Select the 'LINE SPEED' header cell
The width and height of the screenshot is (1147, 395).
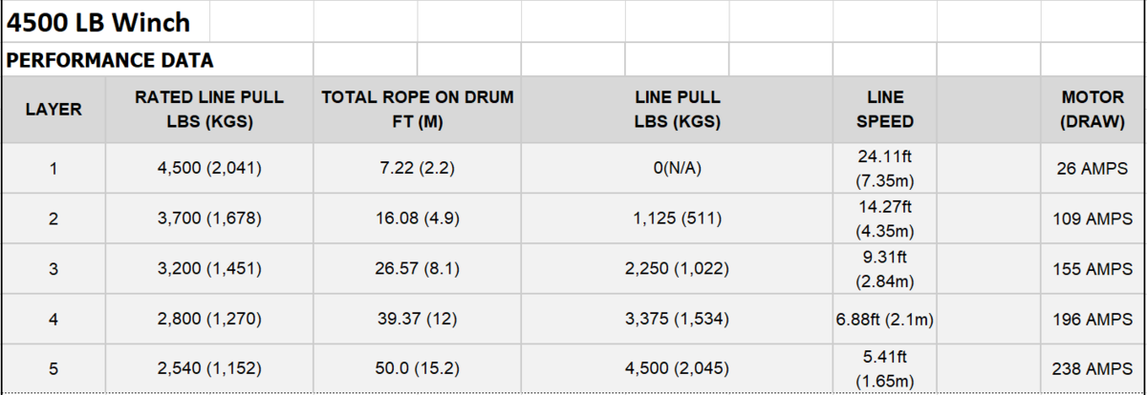click(884, 109)
